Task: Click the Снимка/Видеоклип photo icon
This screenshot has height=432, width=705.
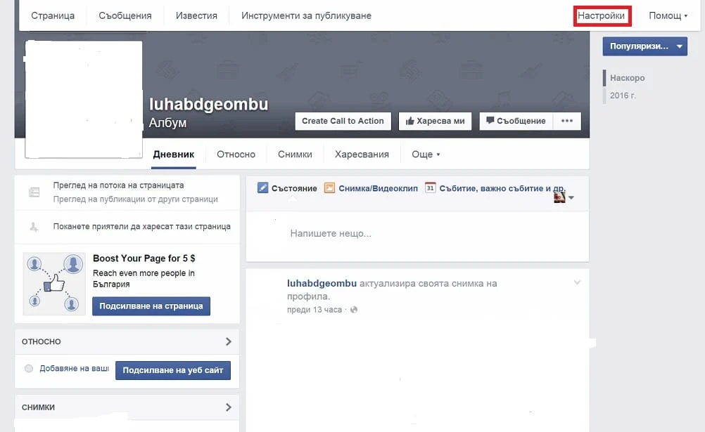Action: [329, 188]
